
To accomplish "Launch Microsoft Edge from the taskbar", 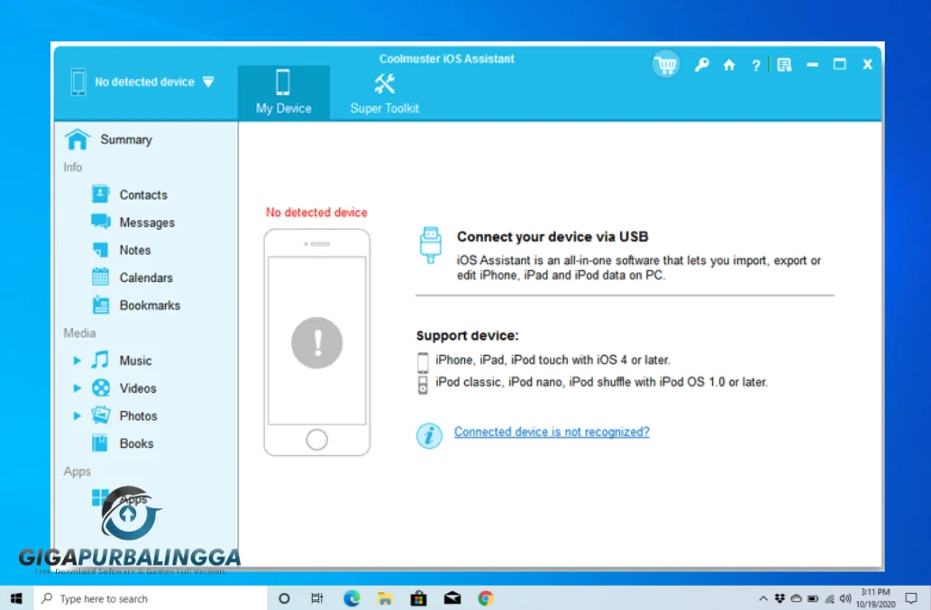I will point(351,598).
